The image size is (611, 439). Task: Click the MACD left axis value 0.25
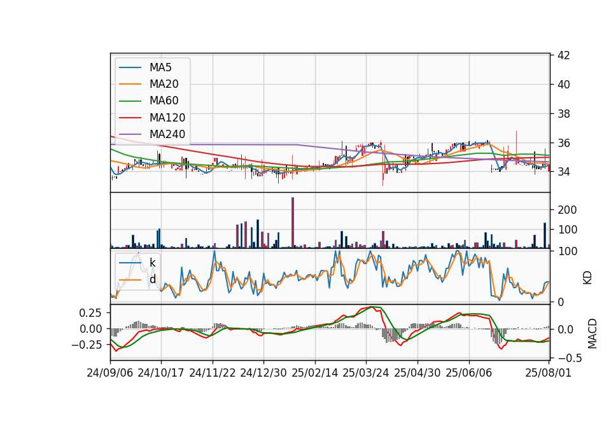coord(90,313)
